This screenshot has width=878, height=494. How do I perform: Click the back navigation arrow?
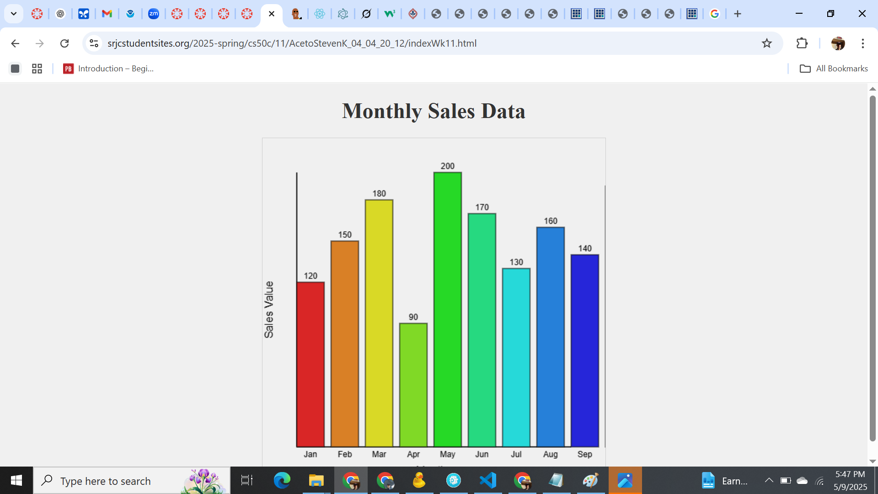[x=15, y=43]
